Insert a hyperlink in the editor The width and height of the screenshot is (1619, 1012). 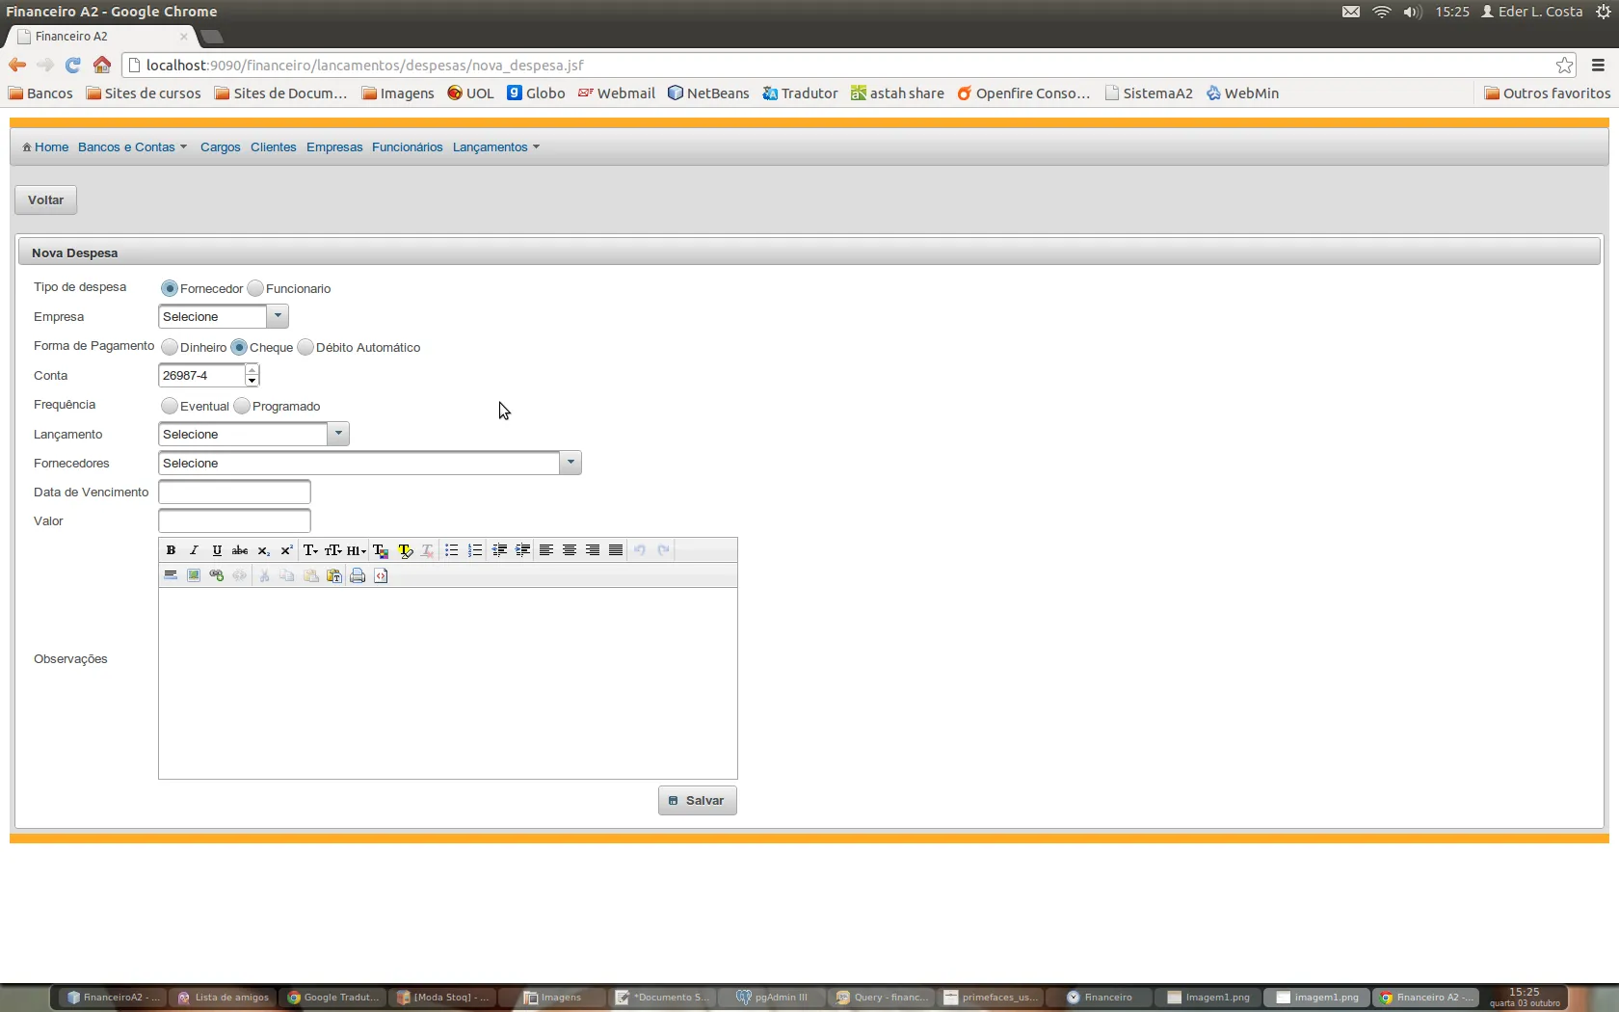(x=217, y=575)
